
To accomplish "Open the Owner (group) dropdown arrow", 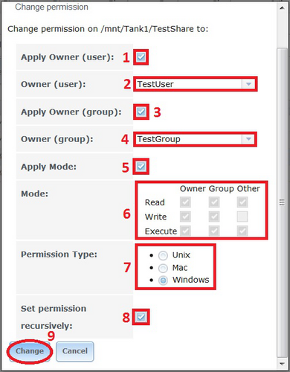I will pos(248,139).
